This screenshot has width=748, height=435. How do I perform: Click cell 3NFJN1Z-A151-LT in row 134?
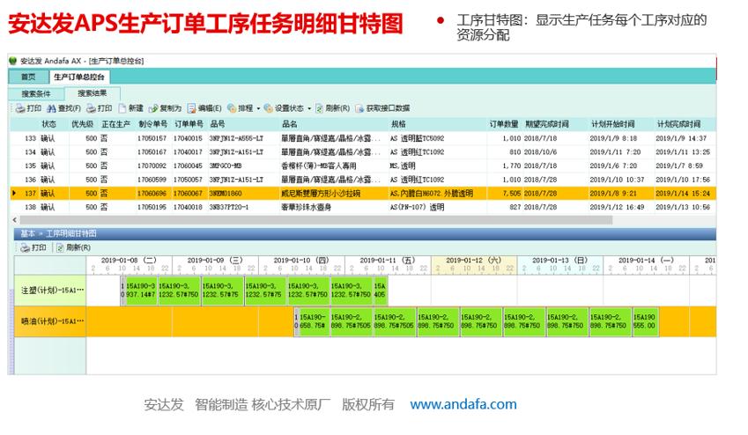pyautogui.click(x=236, y=152)
